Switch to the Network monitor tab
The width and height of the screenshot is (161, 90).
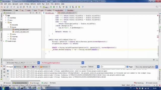45,67
